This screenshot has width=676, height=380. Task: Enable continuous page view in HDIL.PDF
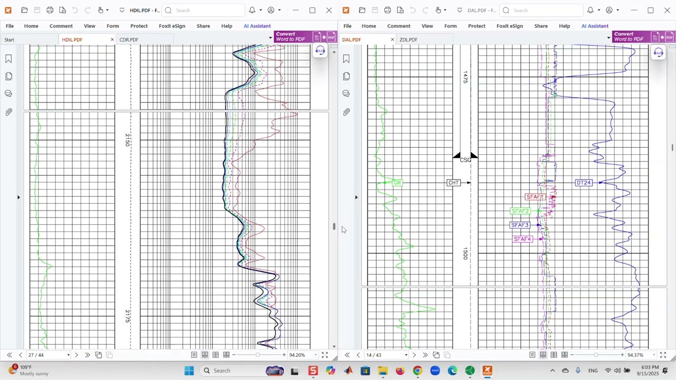coord(205,355)
